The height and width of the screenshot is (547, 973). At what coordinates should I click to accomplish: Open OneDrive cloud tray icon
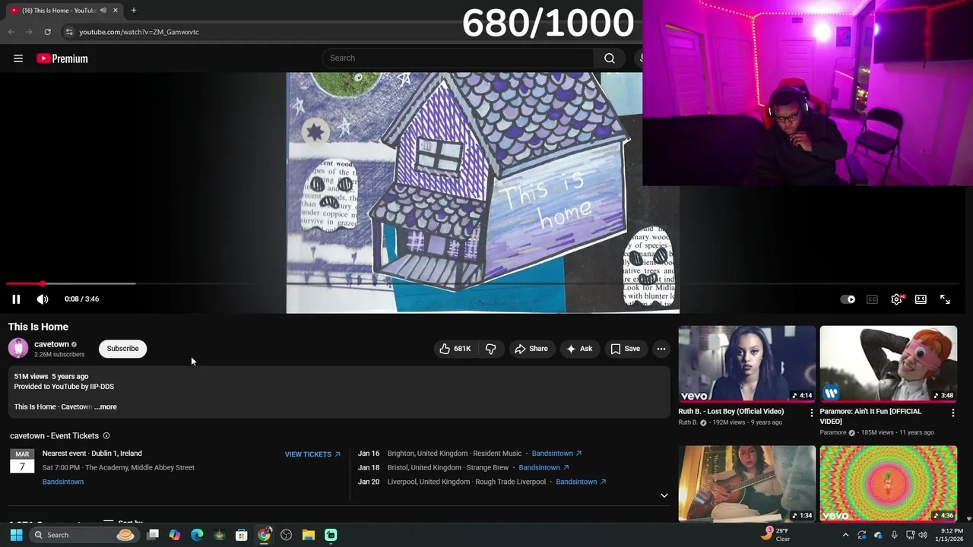pyautogui.click(x=878, y=535)
